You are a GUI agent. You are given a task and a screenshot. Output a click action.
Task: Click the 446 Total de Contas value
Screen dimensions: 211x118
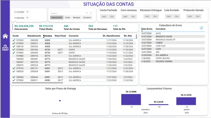point(66,26)
